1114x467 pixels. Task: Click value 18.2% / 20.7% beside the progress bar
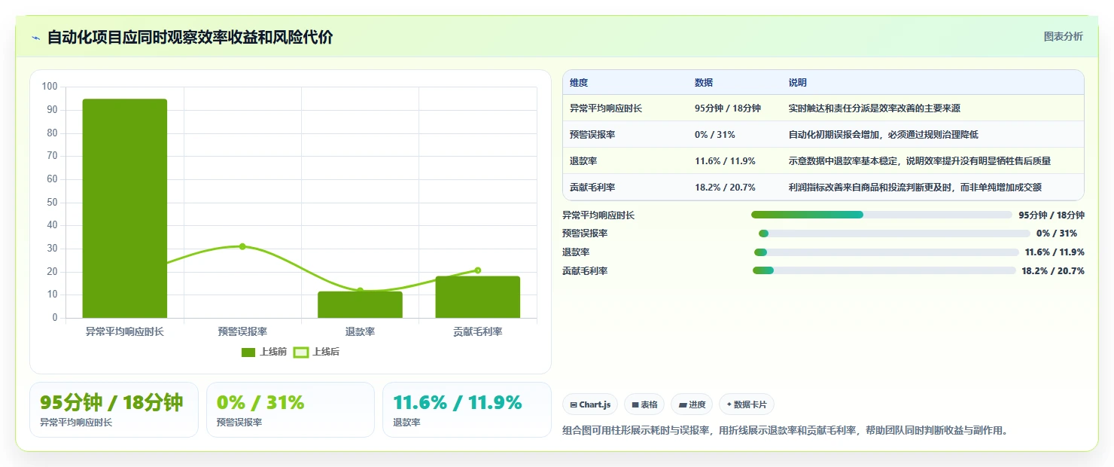1053,271
